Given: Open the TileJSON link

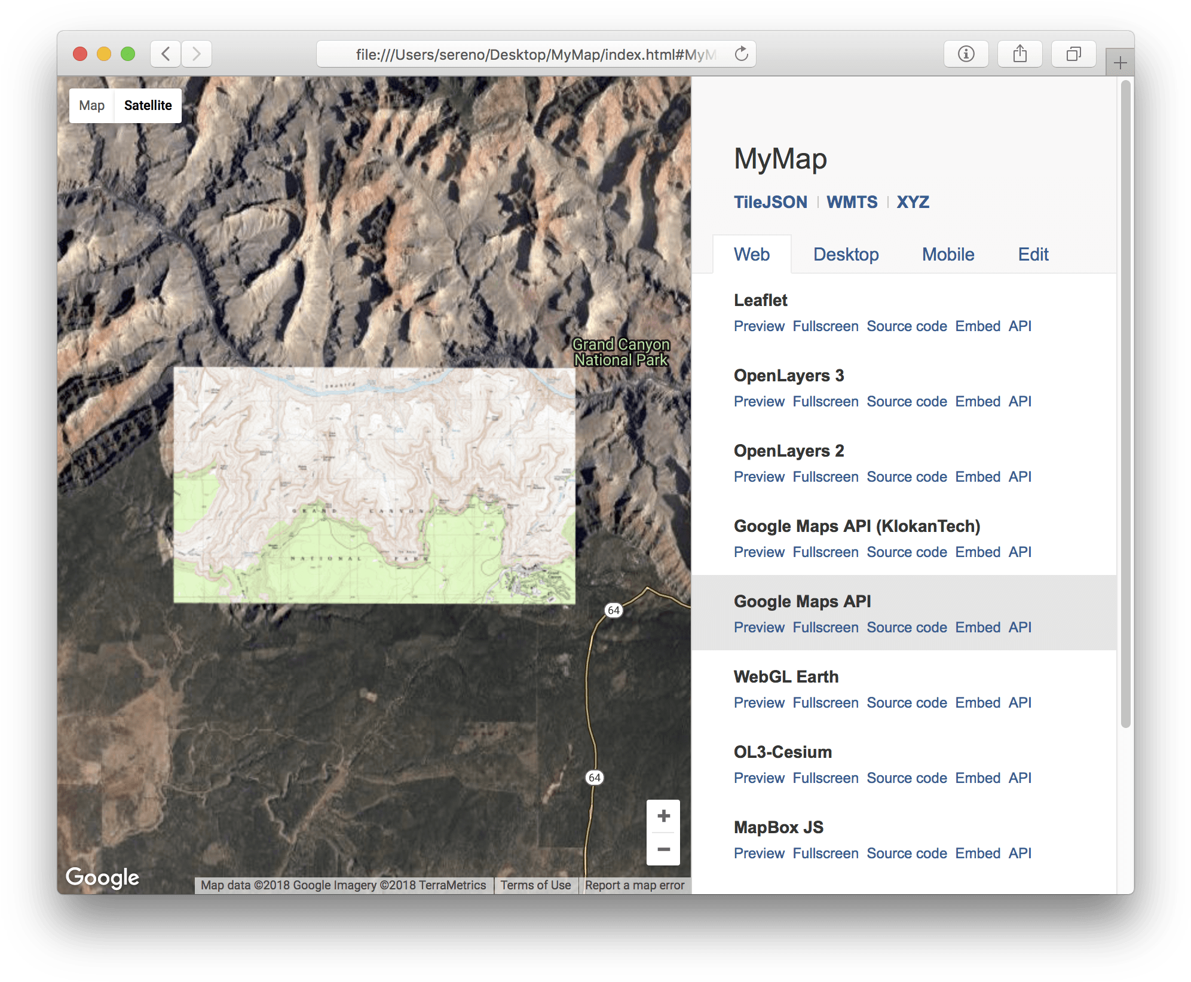Looking at the screenshot, I should 770,202.
